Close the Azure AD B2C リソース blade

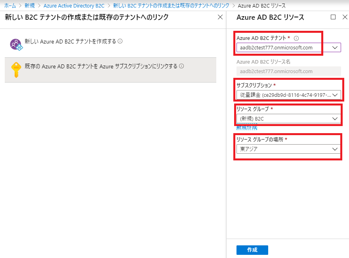pos(345,17)
